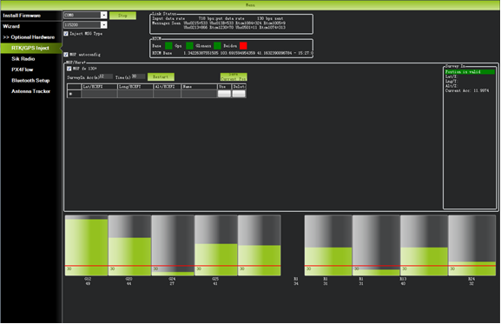
Task: Click the Save Current Pos button
Action: point(234,76)
